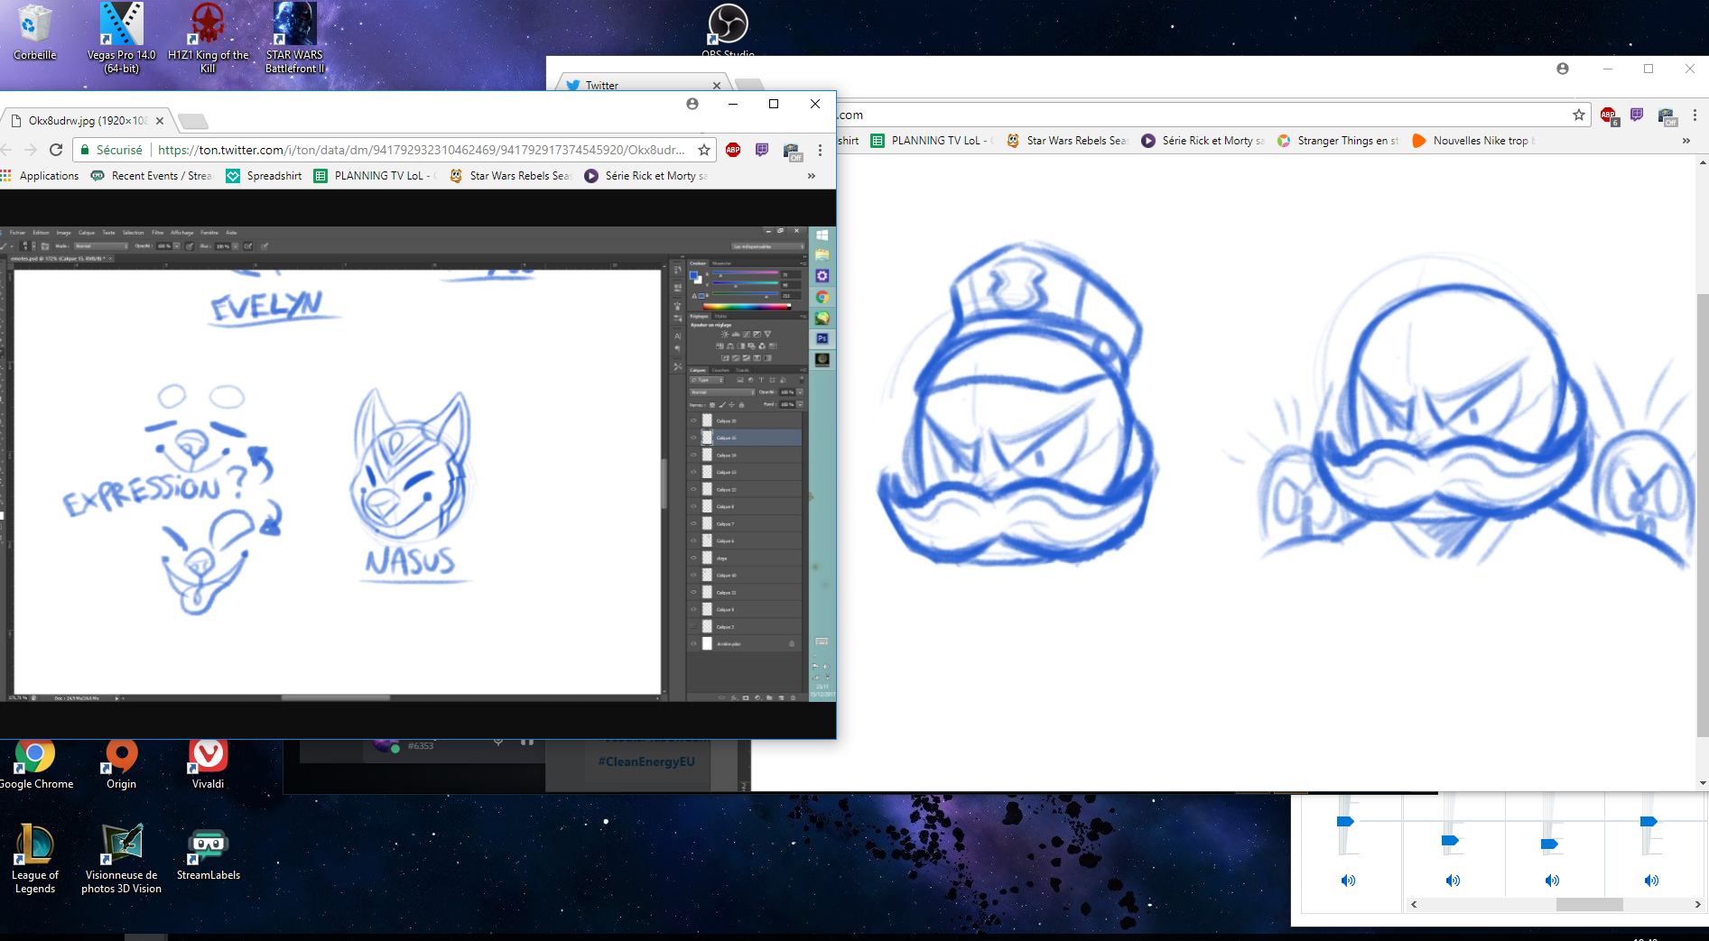Select the Corbeille recycle bin desktop icon
The image size is (1709, 941).
coord(35,32)
